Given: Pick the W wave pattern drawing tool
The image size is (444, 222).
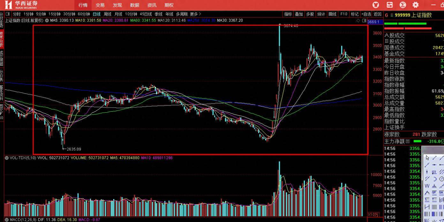Looking at the screenshot, I should tap(427, 186).
